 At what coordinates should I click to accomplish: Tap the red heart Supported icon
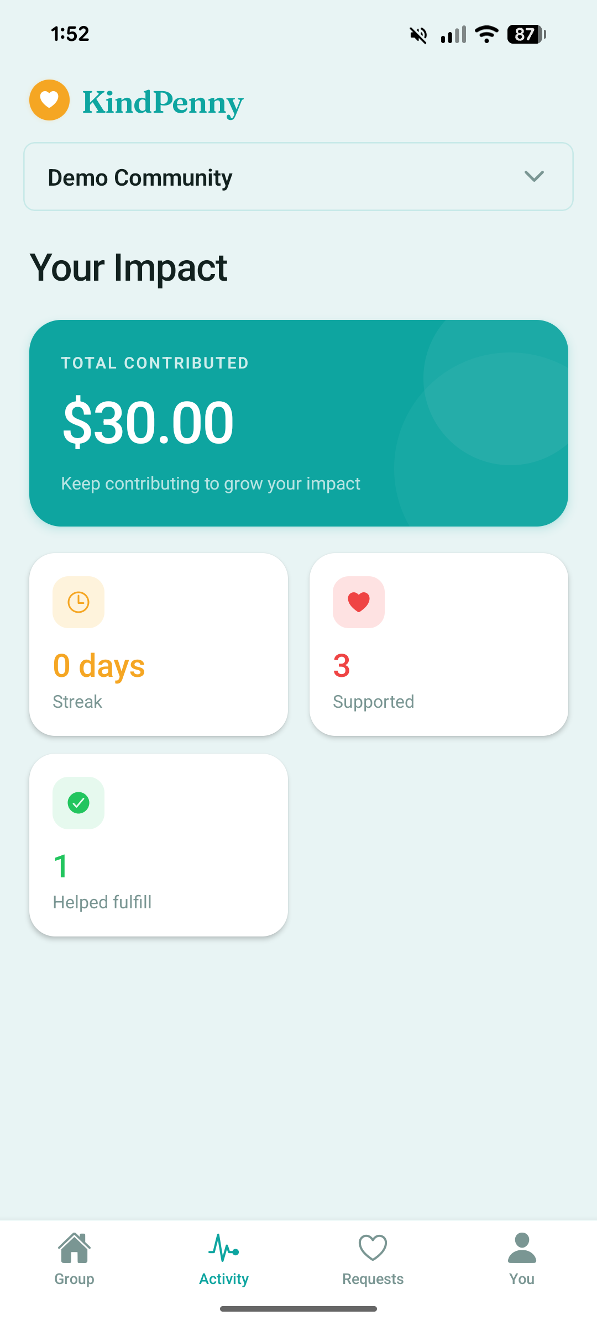pyautogui.click(x=359, y=602)
